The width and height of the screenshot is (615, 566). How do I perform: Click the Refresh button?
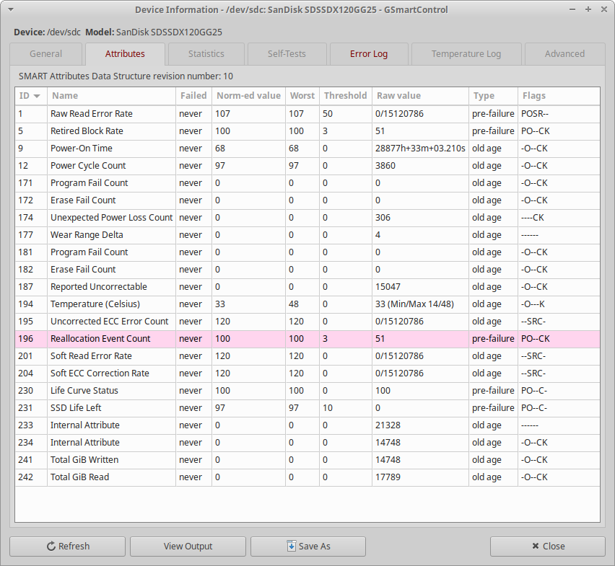pos(67,547)
